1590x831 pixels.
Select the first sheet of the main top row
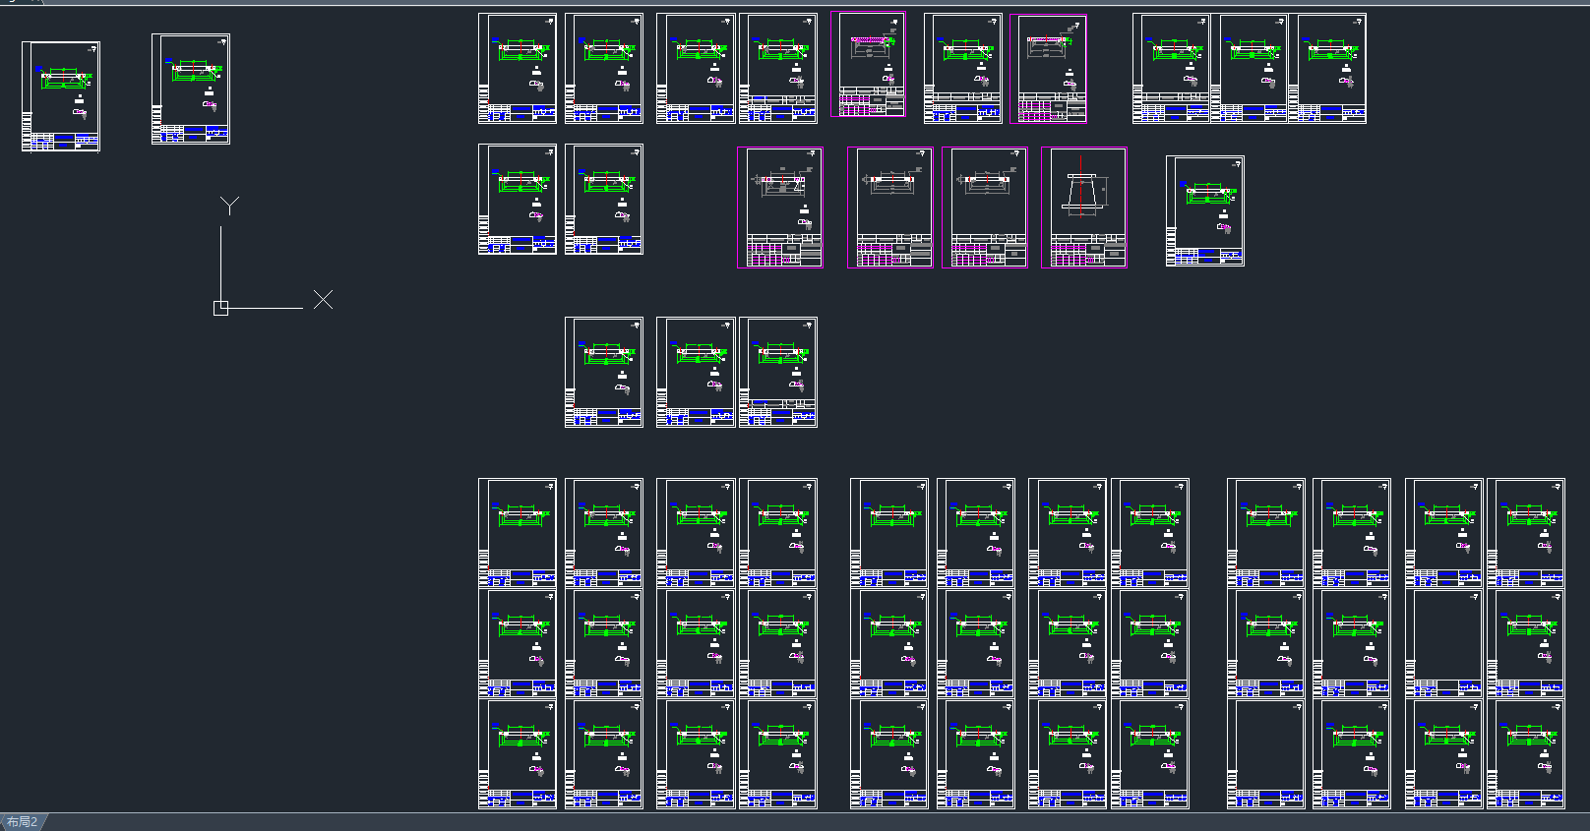click(x=518, y=68)
